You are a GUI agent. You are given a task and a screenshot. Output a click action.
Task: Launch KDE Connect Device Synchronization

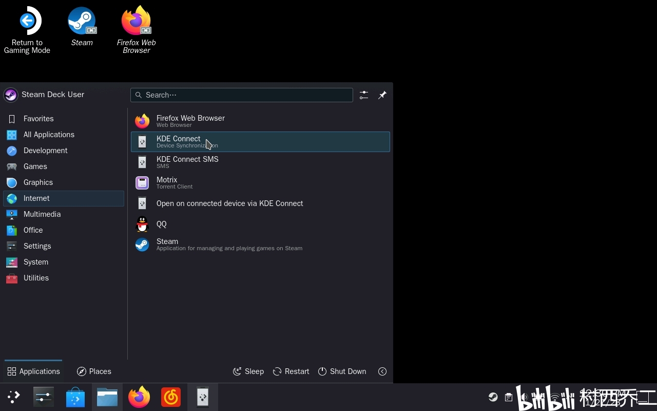click(x=260, y=142)
